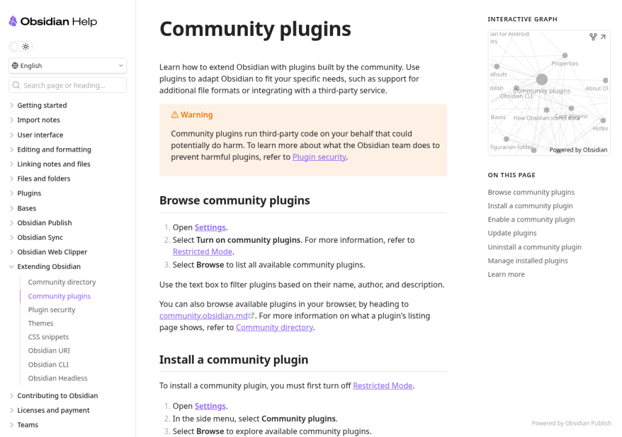This screenshot has height=437, width=622.
Task: Click Settings link under Browse community plugins
Action: [x=210, y=228]
